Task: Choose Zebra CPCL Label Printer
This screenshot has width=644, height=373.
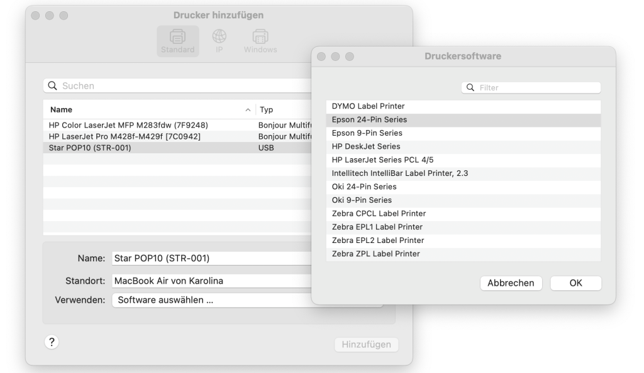Action: point(464,214)
